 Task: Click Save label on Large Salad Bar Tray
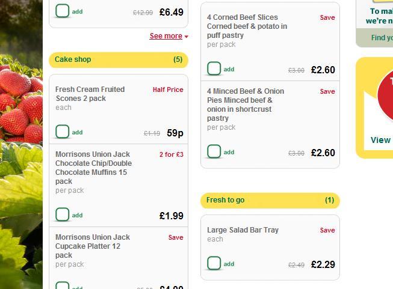coord(327,230)
